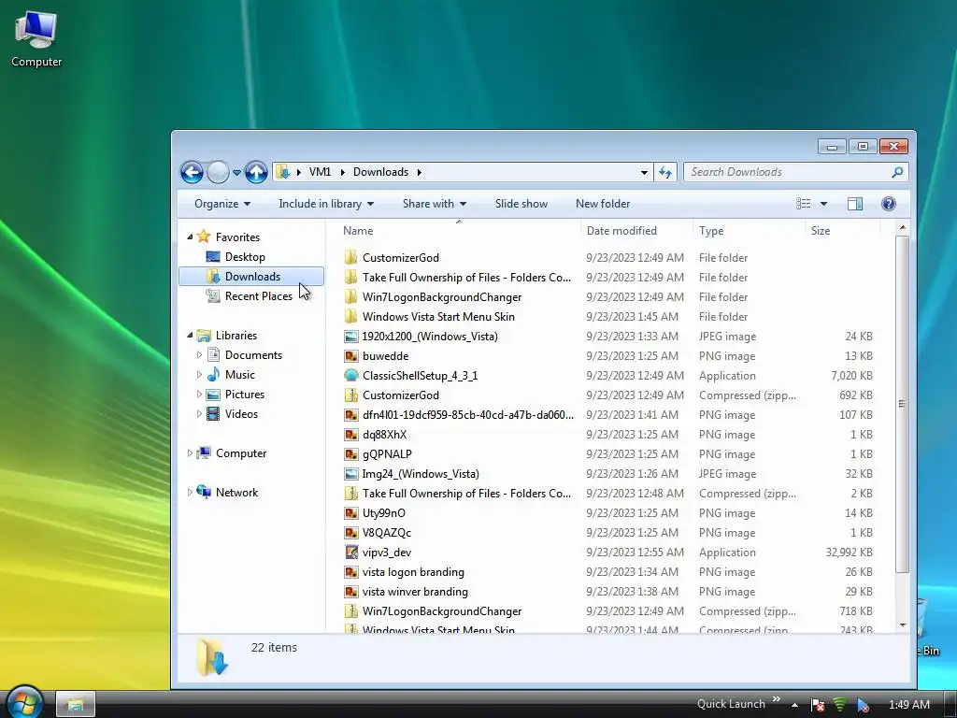The height and width of the screenshot is (718, 957).
Task: Click the Forward navigation arrow
Action: 218,172
